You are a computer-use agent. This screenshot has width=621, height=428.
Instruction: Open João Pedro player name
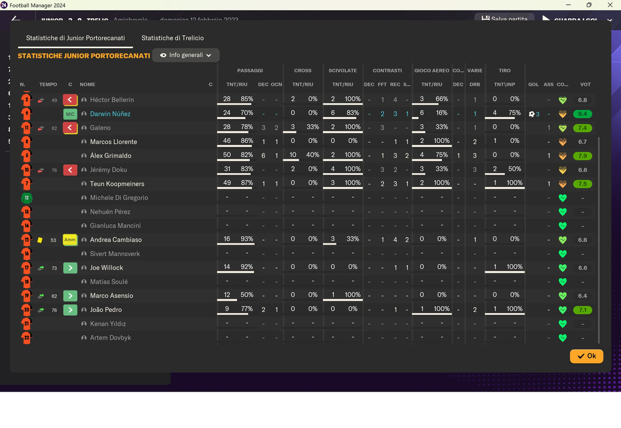(x=106, y=310)
